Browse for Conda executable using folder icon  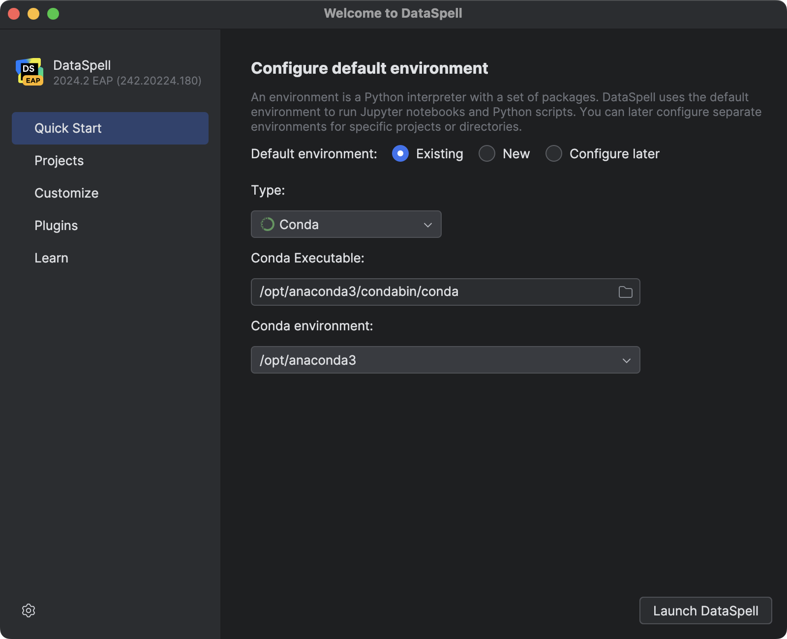[625, 291]
